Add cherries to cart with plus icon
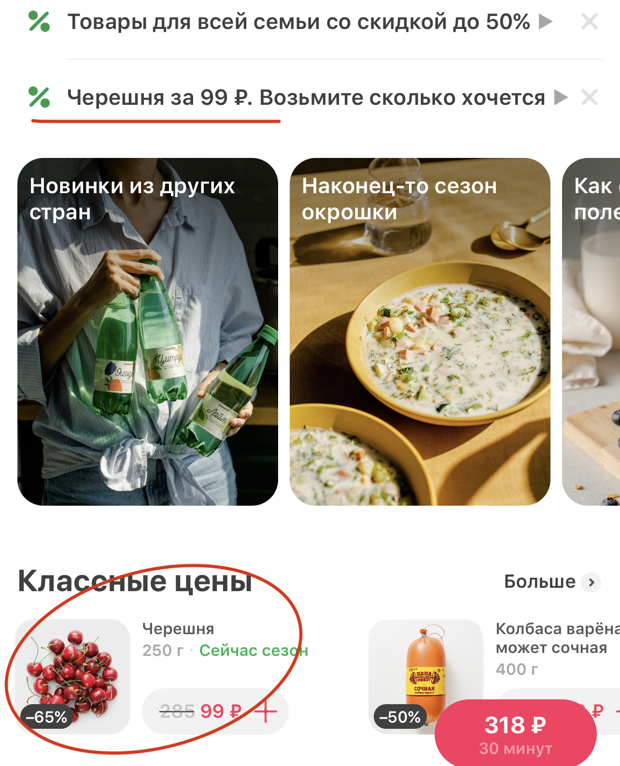Screen dimensions: 620x766 point(266,711)
